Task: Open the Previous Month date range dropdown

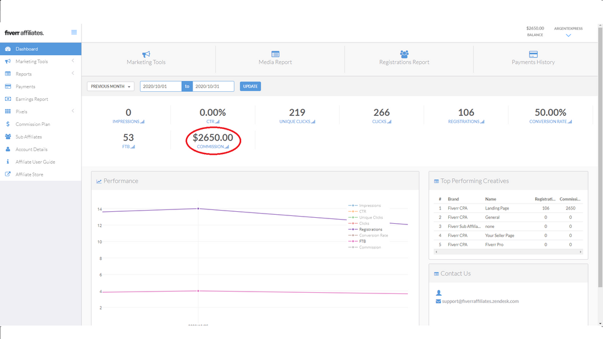Action: pyautogui.click(x=111, y=86)
